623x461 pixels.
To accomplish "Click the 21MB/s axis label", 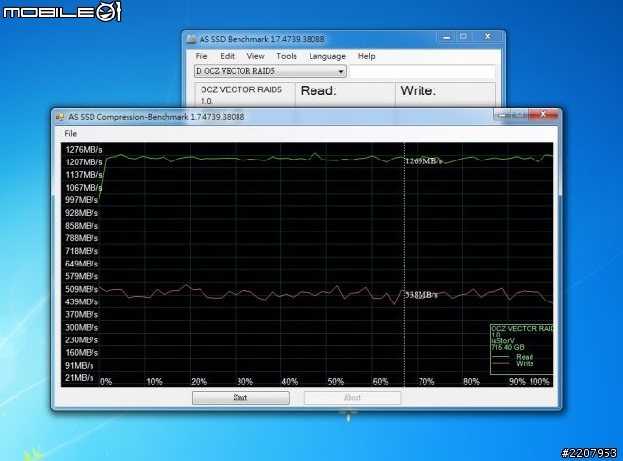I will 80,378.
